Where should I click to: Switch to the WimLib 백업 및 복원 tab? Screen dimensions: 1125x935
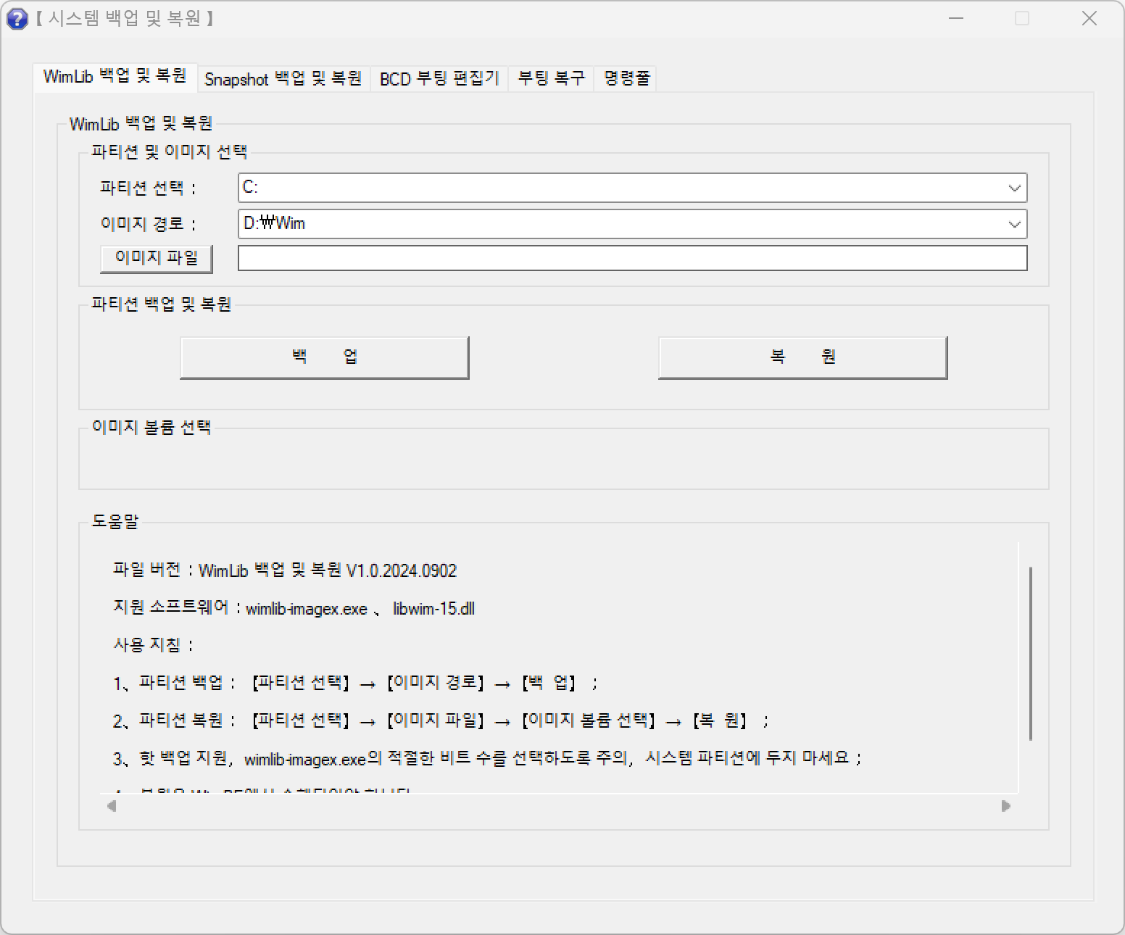115,77
